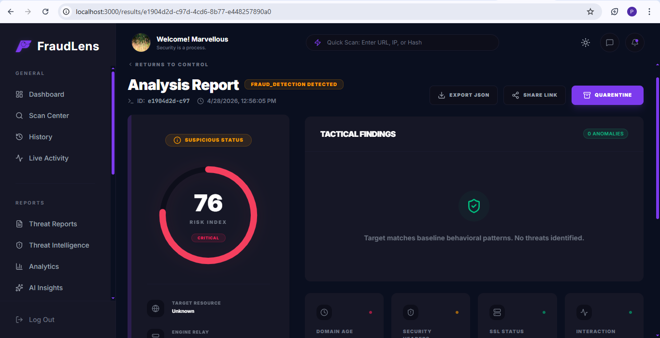Click the Interaction activity icon
Viewport: 660px width, 338px height.
coord(584,312)
